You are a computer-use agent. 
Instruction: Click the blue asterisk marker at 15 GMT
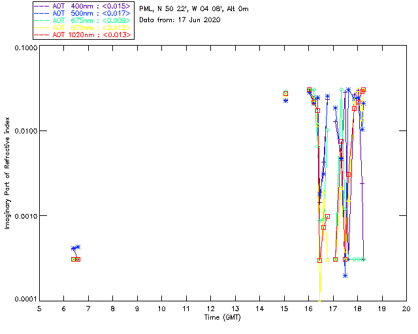tap(285, 100)
